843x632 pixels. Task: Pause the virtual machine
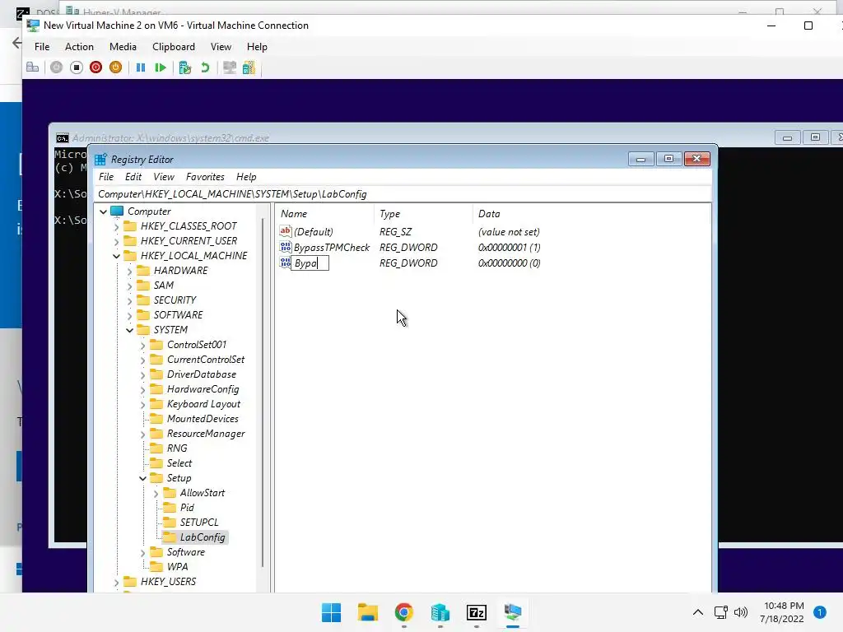tap(141, 67)
